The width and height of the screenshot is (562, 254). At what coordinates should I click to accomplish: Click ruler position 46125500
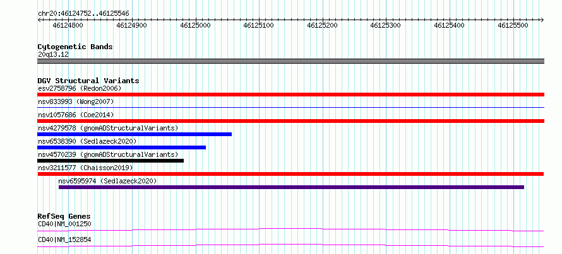tap(513, 25)
